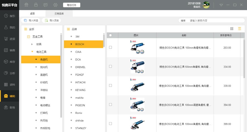
Task: Sort by the 图片 column header
Action: pos(137,35)
